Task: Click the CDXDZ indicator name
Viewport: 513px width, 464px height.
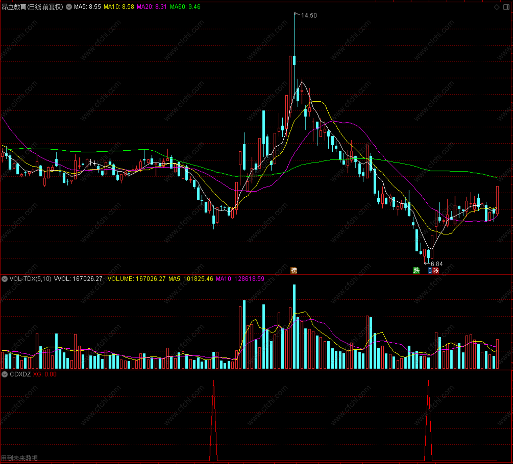Action: [20, 375]
